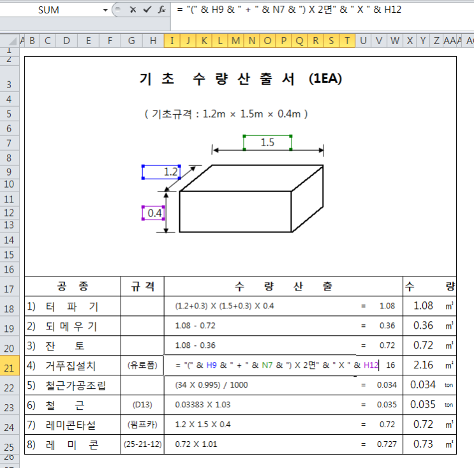Click calculation text 0.03383 X 1.03
Screen dimensions: 474x468
(x=202, y=405)
